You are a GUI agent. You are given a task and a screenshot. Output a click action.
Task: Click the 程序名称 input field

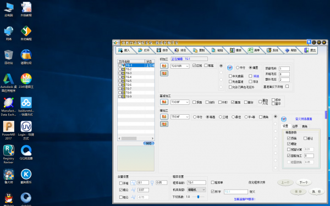click(196, 182)
